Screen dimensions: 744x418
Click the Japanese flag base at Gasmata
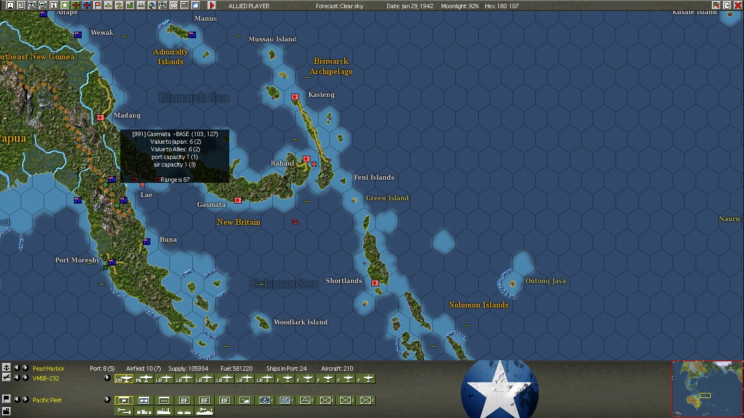pos(238,200)
